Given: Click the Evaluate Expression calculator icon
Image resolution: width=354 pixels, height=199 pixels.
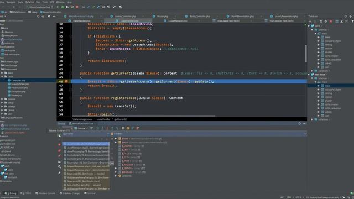Looking at the screenshot, I should click(x=123, y=128).
